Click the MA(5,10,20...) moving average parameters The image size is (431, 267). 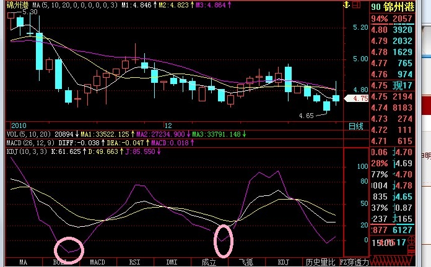(x=74, y=5)
